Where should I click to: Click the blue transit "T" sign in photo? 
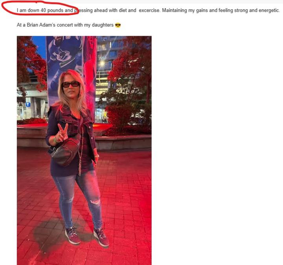28,105
